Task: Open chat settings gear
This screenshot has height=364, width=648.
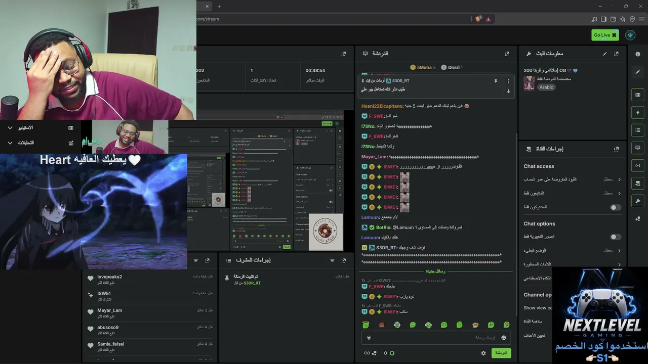Action: [483, 353]
